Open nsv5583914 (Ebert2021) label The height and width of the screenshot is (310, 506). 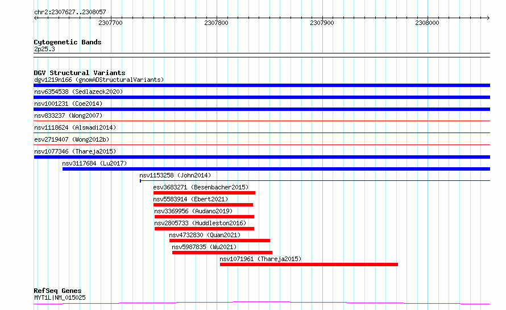[190, 199]
